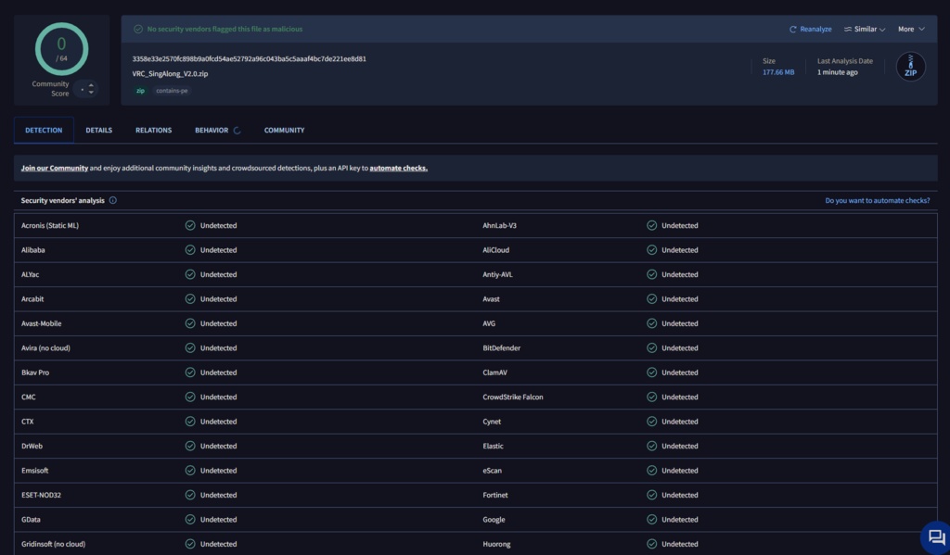The image size is (950, 555).
Task: Click checkmark icon in Emsisoft row
Action: 190,471
